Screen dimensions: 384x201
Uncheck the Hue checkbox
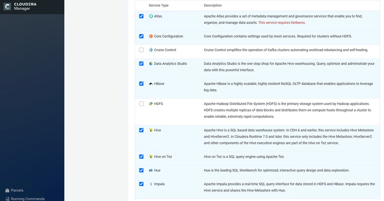coord(141,170)
